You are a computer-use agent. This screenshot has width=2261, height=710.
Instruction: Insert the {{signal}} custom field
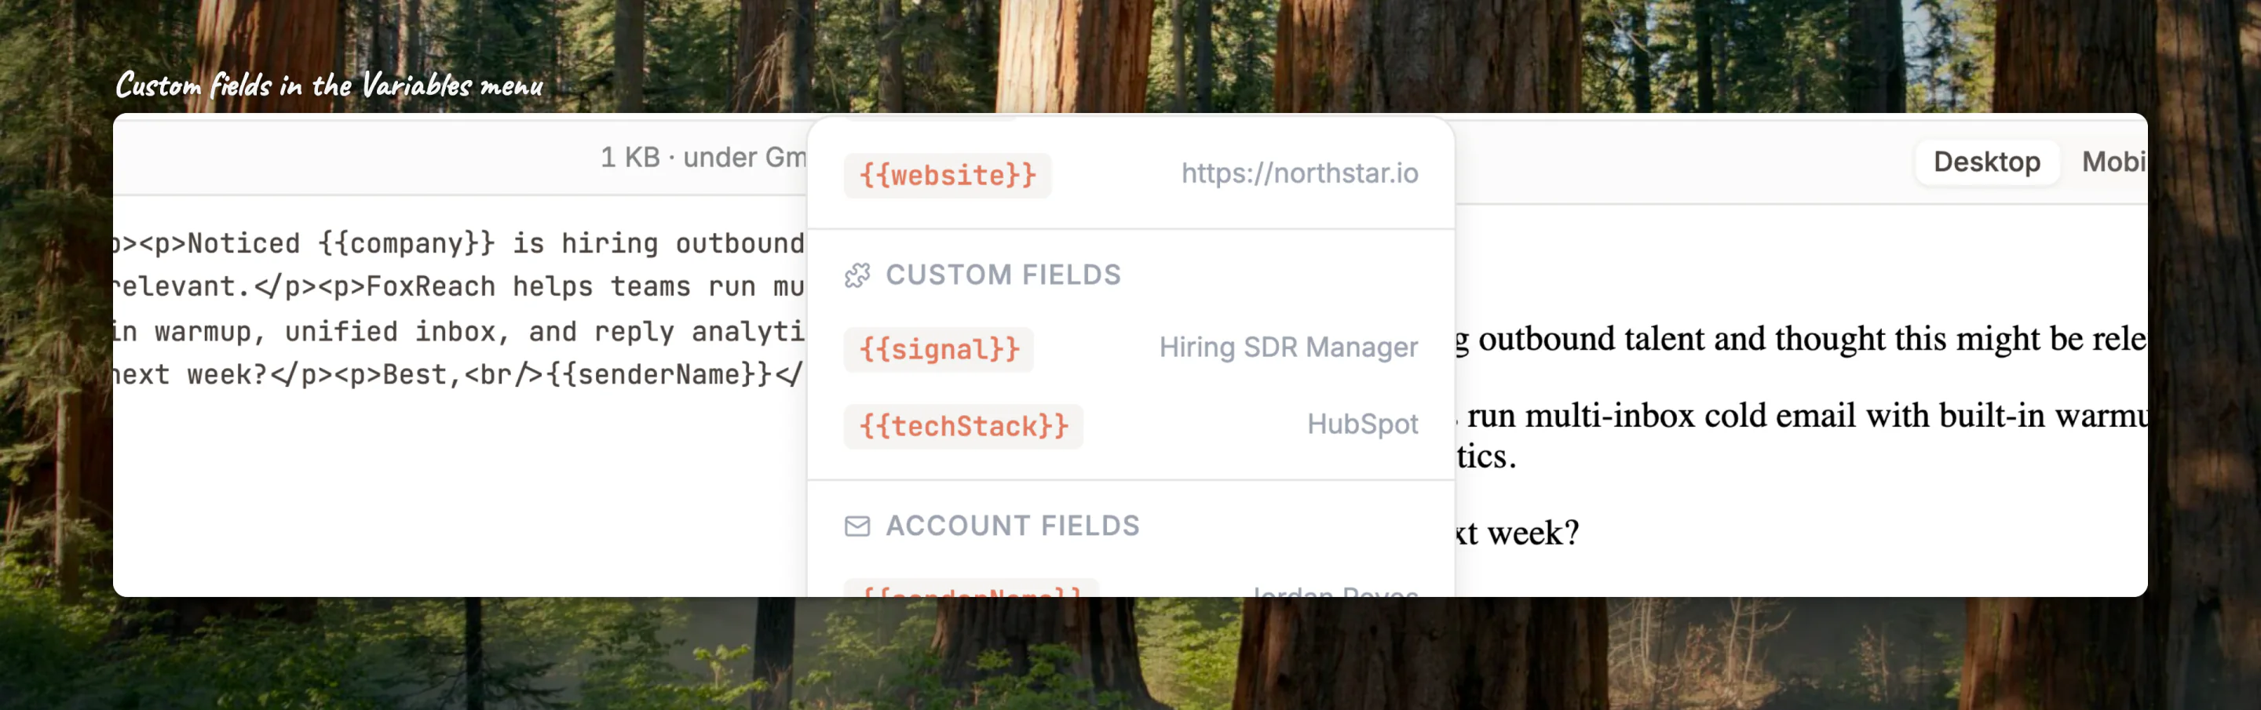click(938, 348)
